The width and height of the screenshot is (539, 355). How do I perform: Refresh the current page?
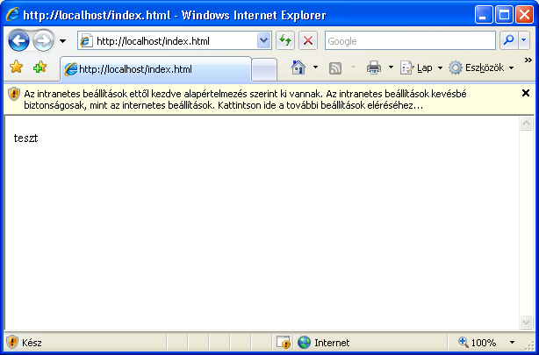[x=285, y=40]
